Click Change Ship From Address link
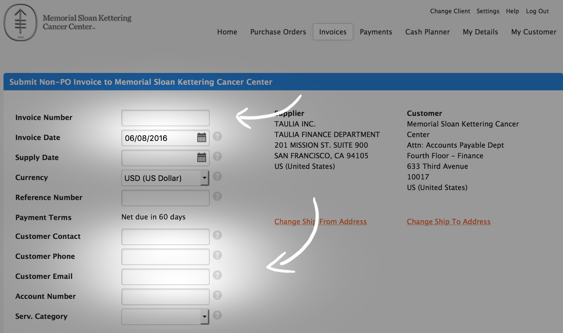 coord(320,222)
